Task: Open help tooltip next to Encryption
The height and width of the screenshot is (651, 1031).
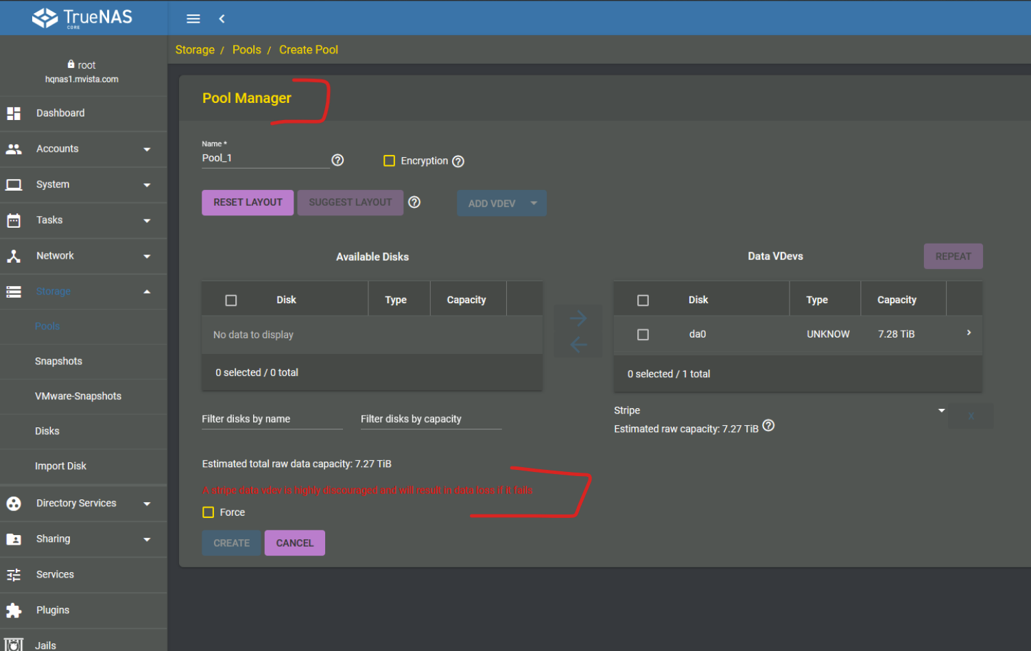Action: [458, 161]
